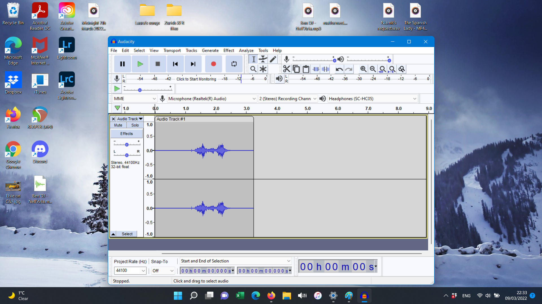Click the Skip to End button
542x304 pixels.
click(193, 64)
